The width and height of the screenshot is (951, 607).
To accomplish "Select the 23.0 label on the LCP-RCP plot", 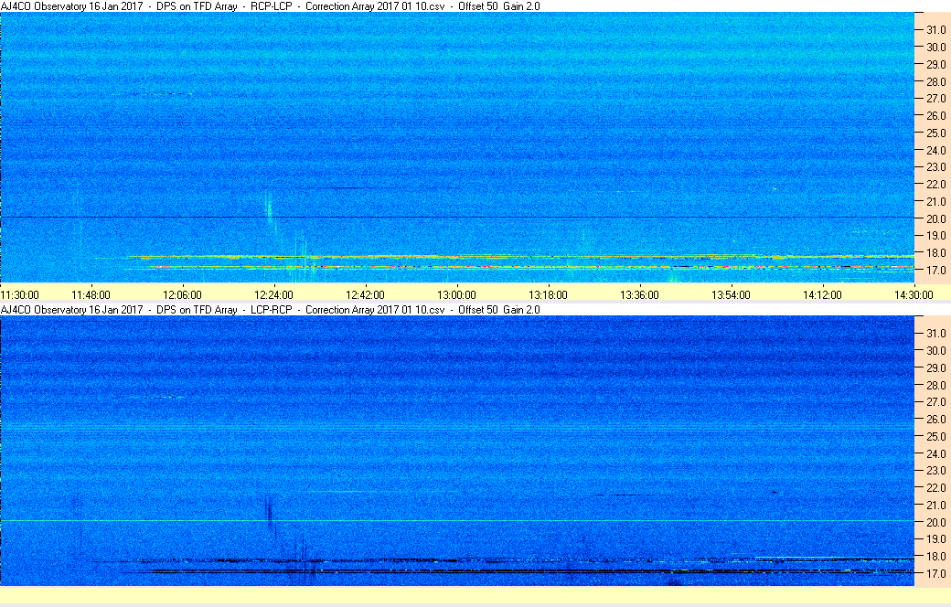I will coord(935,471).
